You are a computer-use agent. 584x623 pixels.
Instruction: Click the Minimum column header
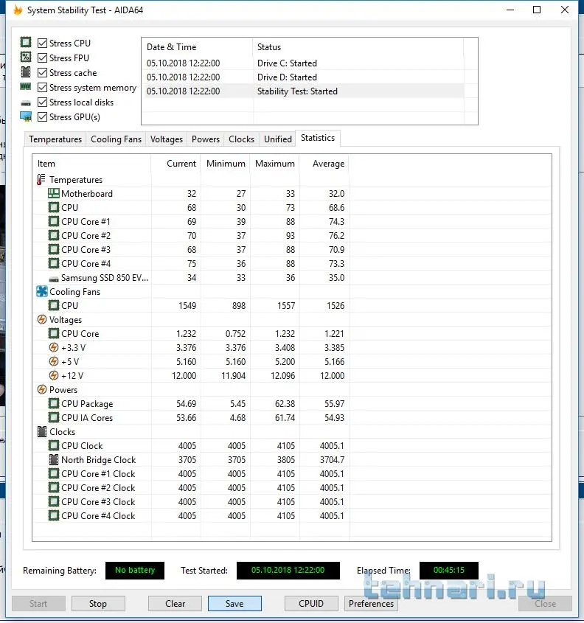coord(226,164)
